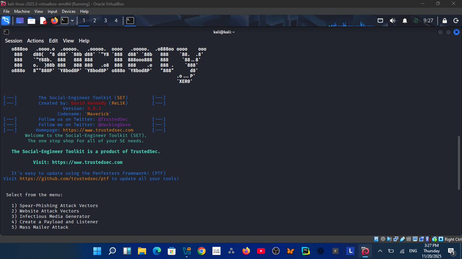Open Windows notification center with 3 badge
The image size is (462, 259).
[451, 251]
